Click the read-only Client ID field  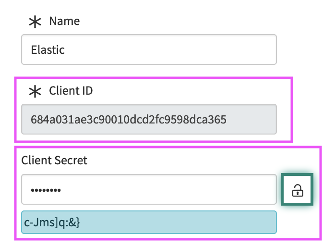pos(149,119)
